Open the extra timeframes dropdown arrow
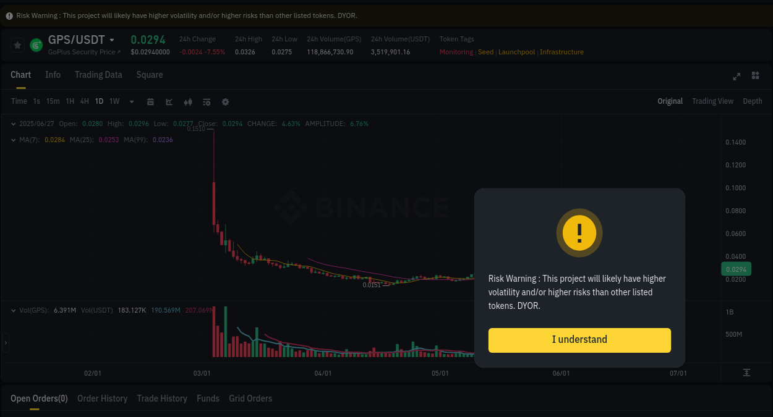Image resolution: width=773 pixels, height=417 pixels. click(131, 101)
